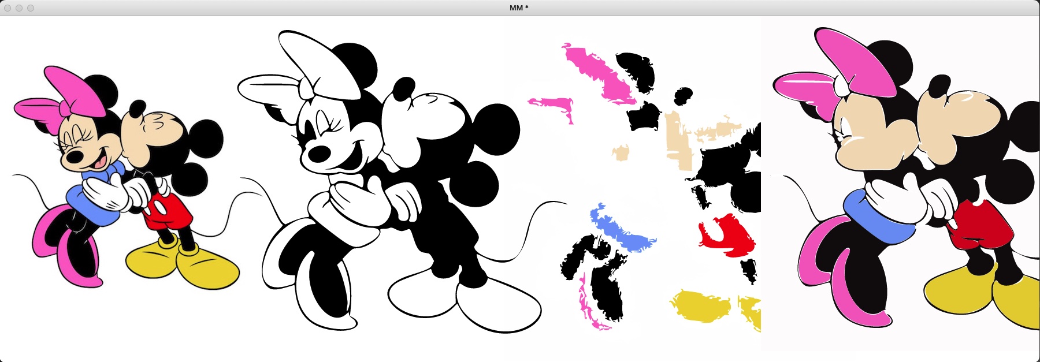Click the MM window title text

click(519, 8)
